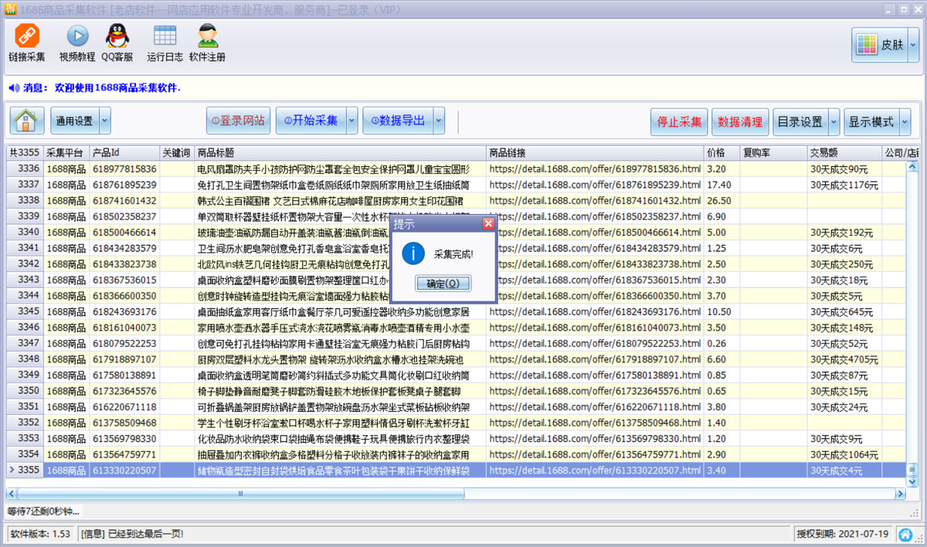Click the 链接采集 link collection icon
The height and width of the screenshot is (547, 927).
click(27, 36)
